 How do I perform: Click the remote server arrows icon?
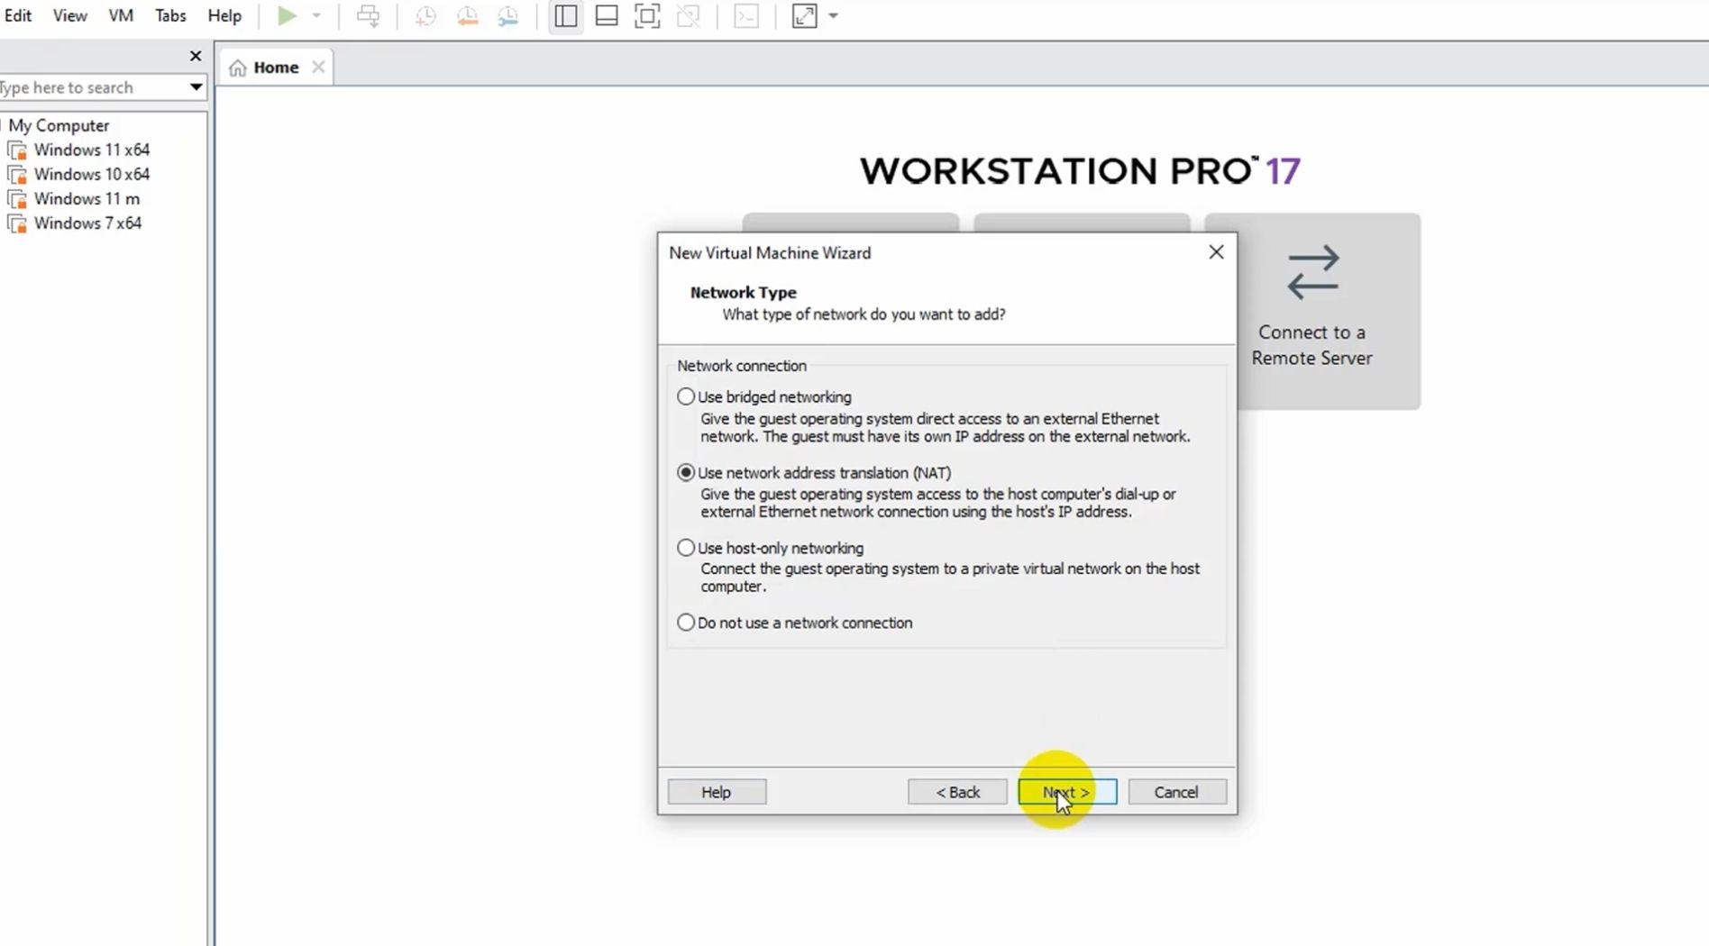pos(1312,272)
